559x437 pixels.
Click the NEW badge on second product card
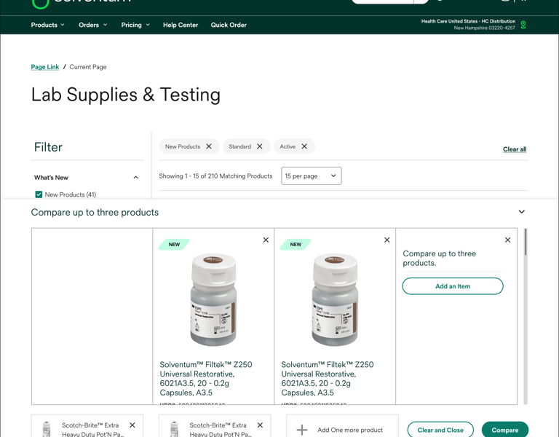click(x=296, y=245)
